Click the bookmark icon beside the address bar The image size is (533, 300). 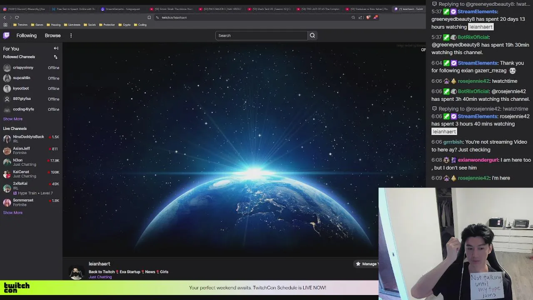[x=149, y=17]
